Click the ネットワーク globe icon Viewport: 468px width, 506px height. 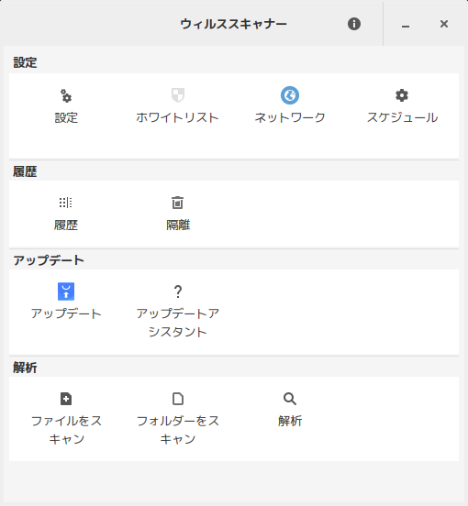point(290,95)
